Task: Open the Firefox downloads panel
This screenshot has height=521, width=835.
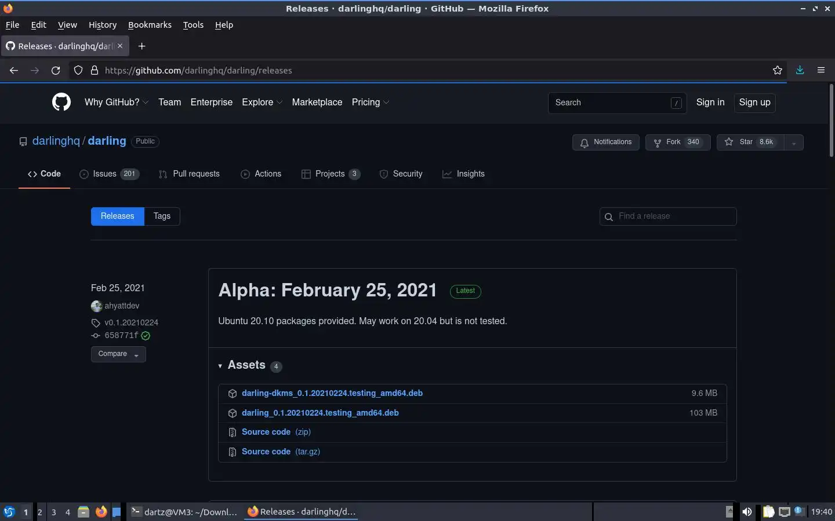Action: click(x=800, y=70)
